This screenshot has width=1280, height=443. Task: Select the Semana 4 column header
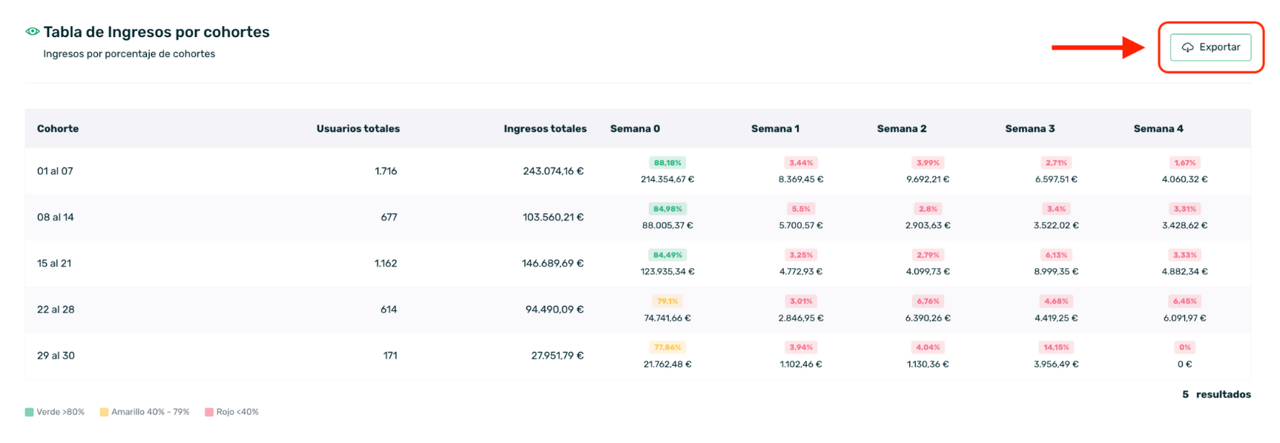[1158, 129]
